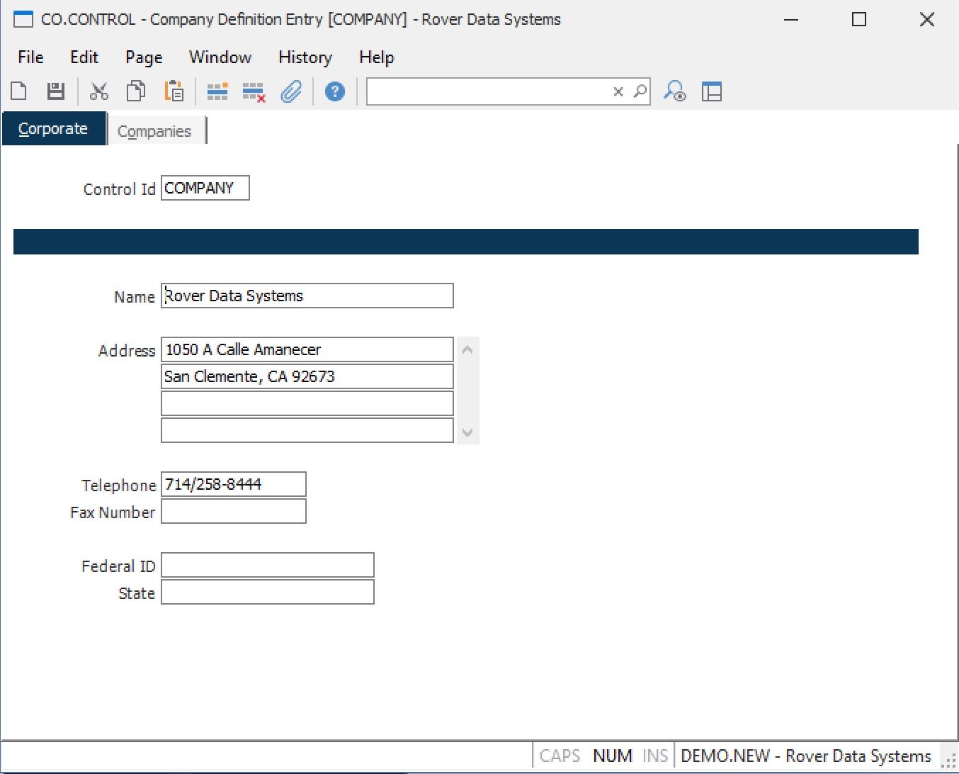Click the Cut scissors icon
This screenshot has width=959, height=774.
99,91
